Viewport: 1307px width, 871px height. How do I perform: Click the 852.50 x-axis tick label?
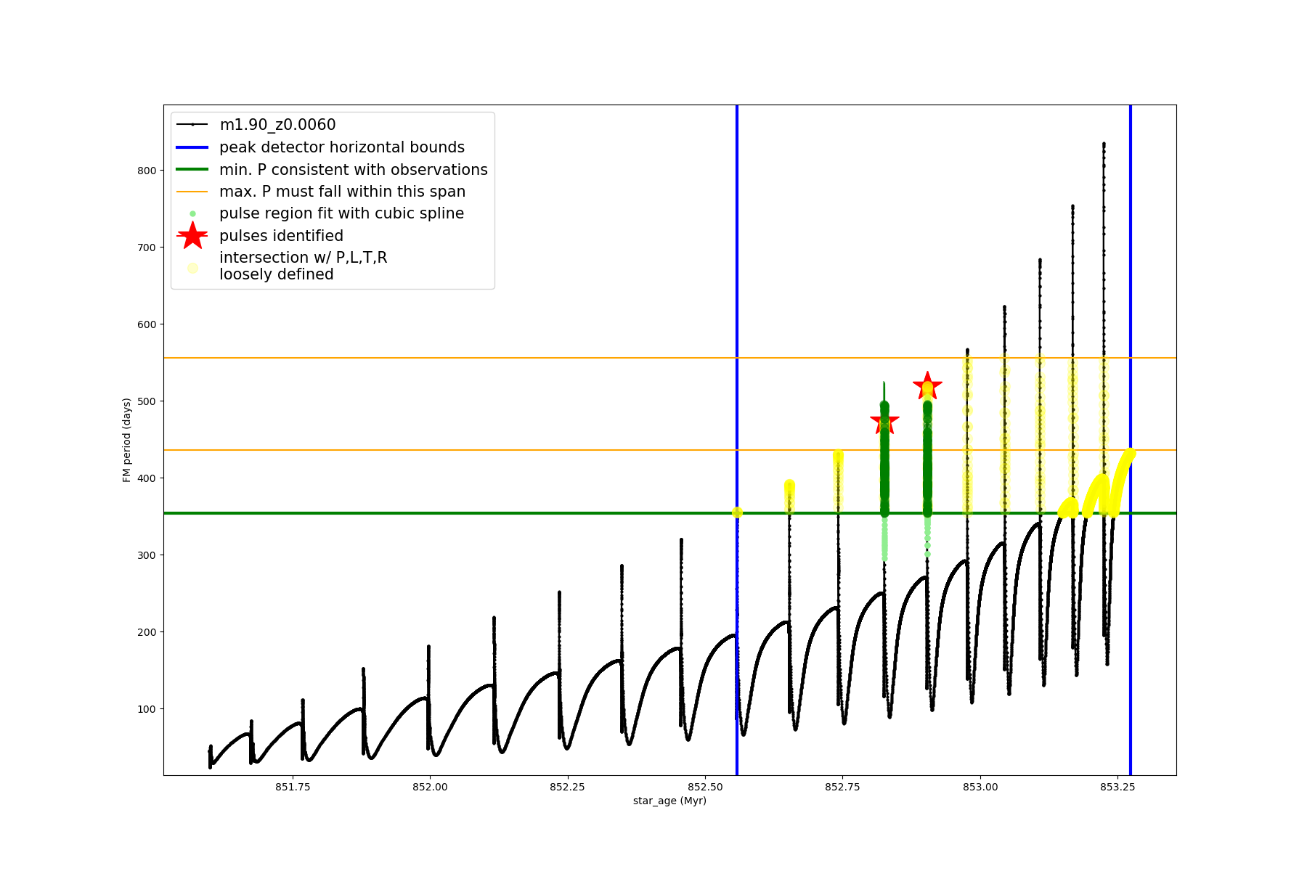coord(704,787)
